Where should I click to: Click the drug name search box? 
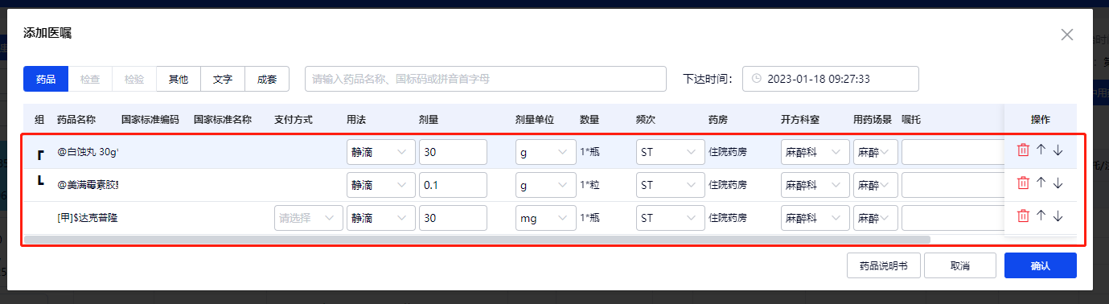(x=486, y=79)
